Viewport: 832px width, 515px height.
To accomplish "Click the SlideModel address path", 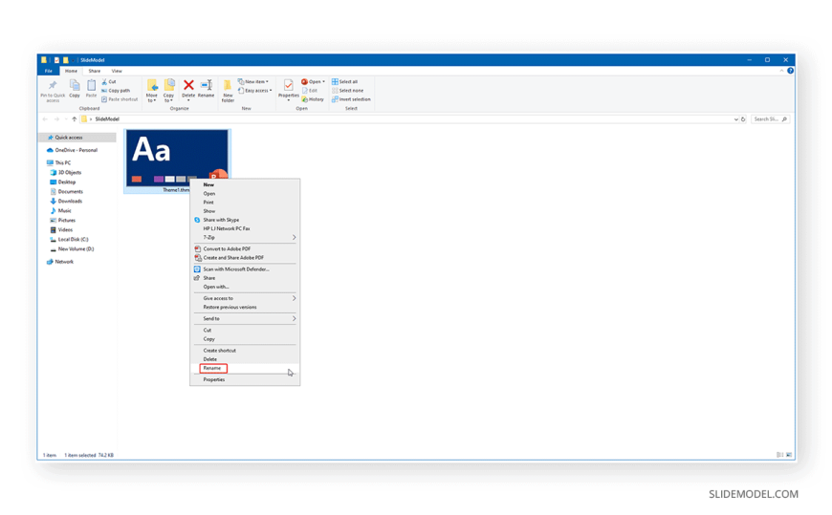I will coord(107,119).
